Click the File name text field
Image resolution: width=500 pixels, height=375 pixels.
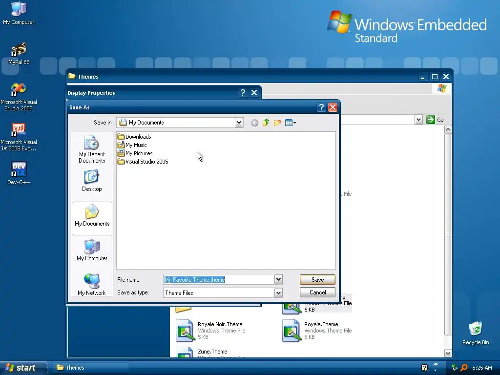point(219,280)
